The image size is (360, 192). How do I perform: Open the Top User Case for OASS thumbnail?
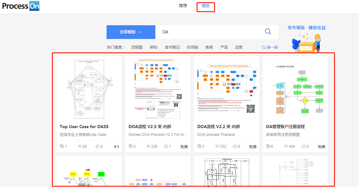[89, 89]
